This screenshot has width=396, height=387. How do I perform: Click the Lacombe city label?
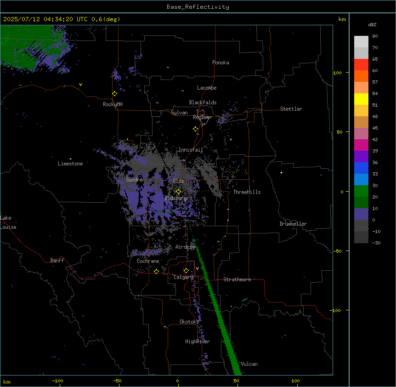click(207, 88)
